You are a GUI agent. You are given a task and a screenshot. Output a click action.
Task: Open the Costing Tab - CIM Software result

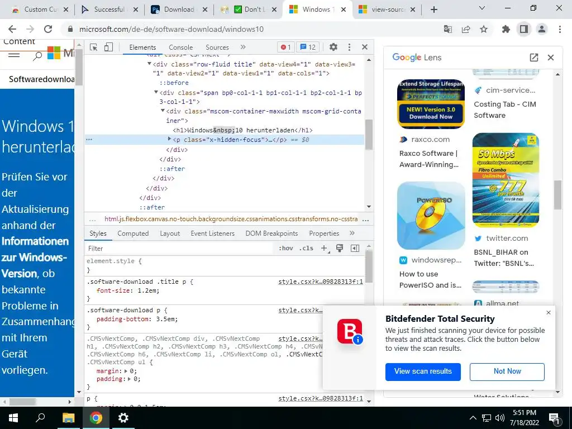tap(505, 110)
